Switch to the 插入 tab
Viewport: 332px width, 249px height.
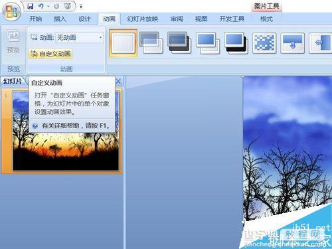[60, 19]
